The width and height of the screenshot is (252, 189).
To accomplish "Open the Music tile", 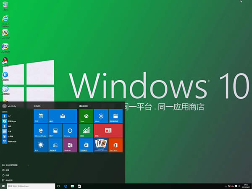I will coord(101,116).
